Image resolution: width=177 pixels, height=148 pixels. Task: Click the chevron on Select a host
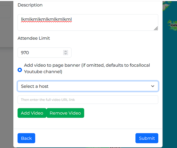tap(153, 86)
